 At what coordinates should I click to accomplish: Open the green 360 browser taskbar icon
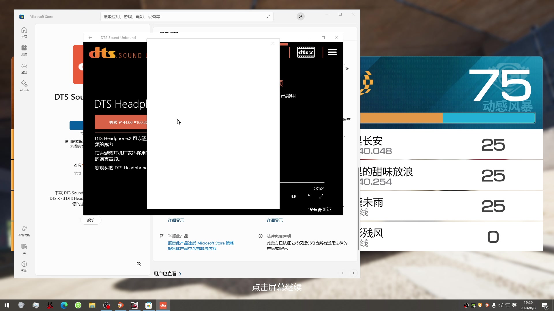tap(78, 305)
